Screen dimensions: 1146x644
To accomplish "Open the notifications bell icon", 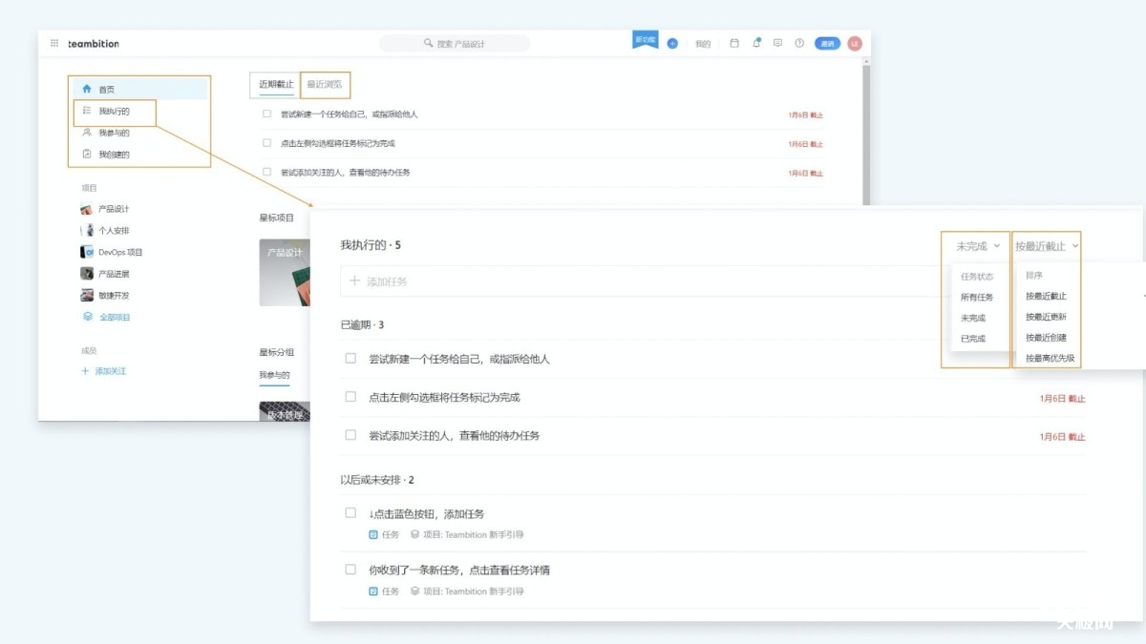I will (756, 44).
